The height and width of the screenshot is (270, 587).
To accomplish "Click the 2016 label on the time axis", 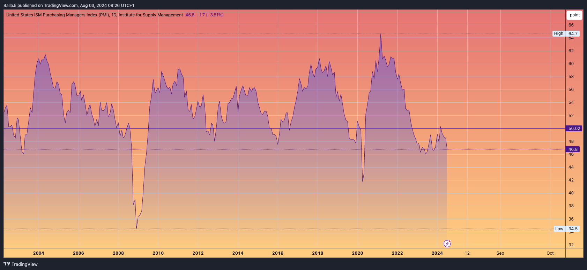I will coord(278,253).
